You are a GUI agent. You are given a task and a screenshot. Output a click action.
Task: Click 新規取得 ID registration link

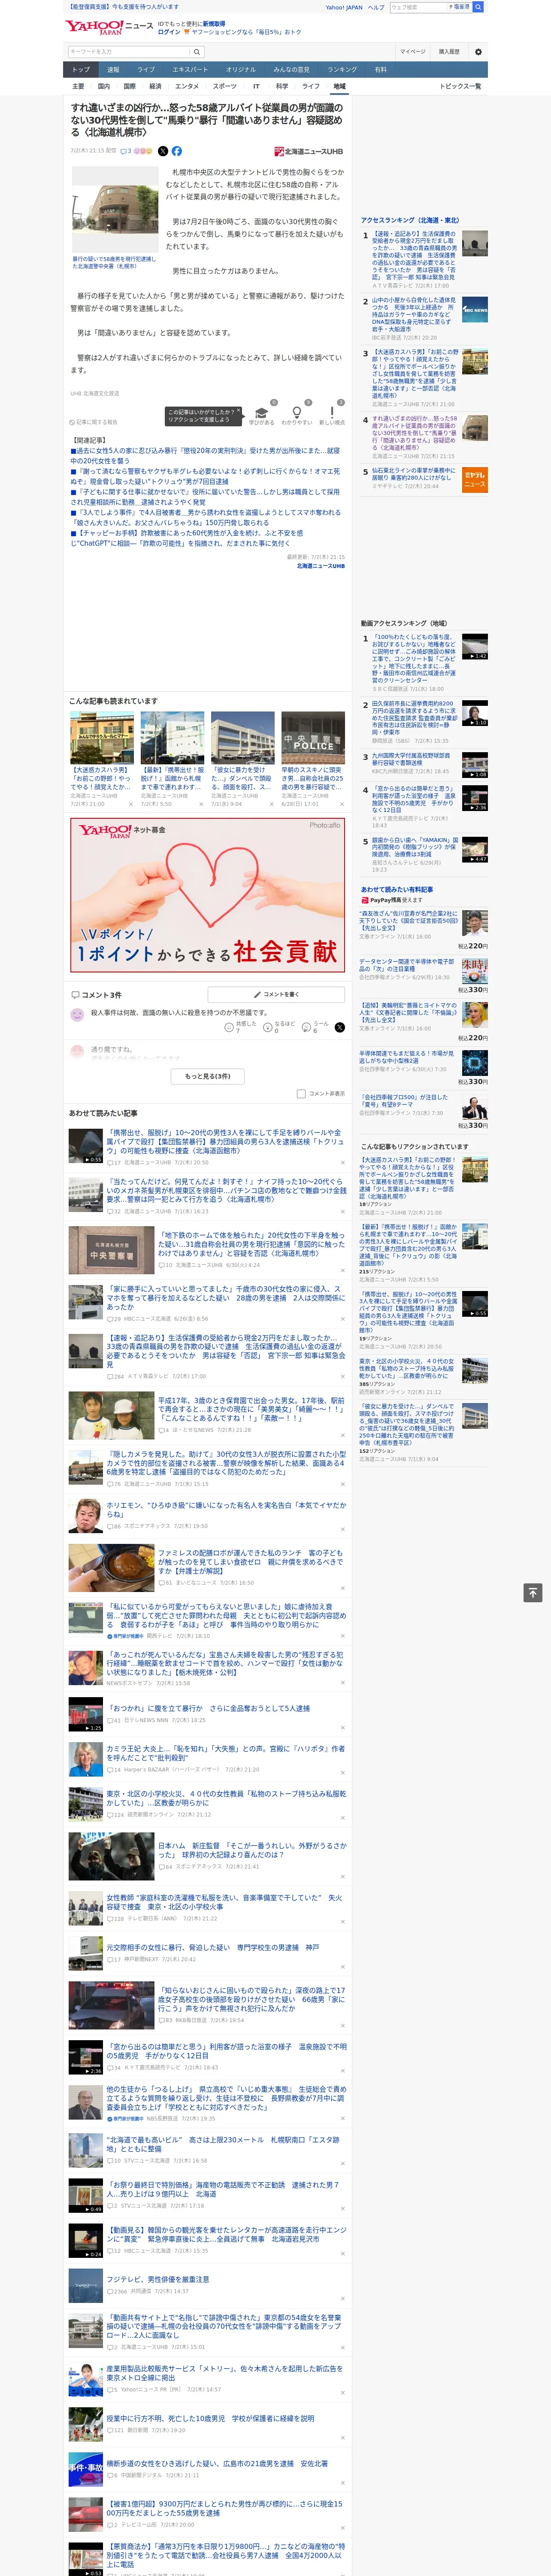pos(214,23)
